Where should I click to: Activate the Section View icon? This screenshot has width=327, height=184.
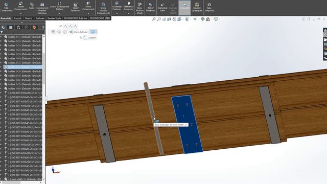[x=169, y=19]
